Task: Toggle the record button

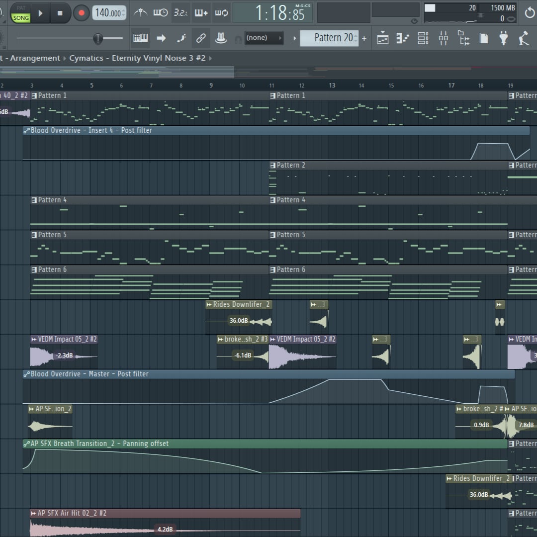Action: (x=82, y=13)
